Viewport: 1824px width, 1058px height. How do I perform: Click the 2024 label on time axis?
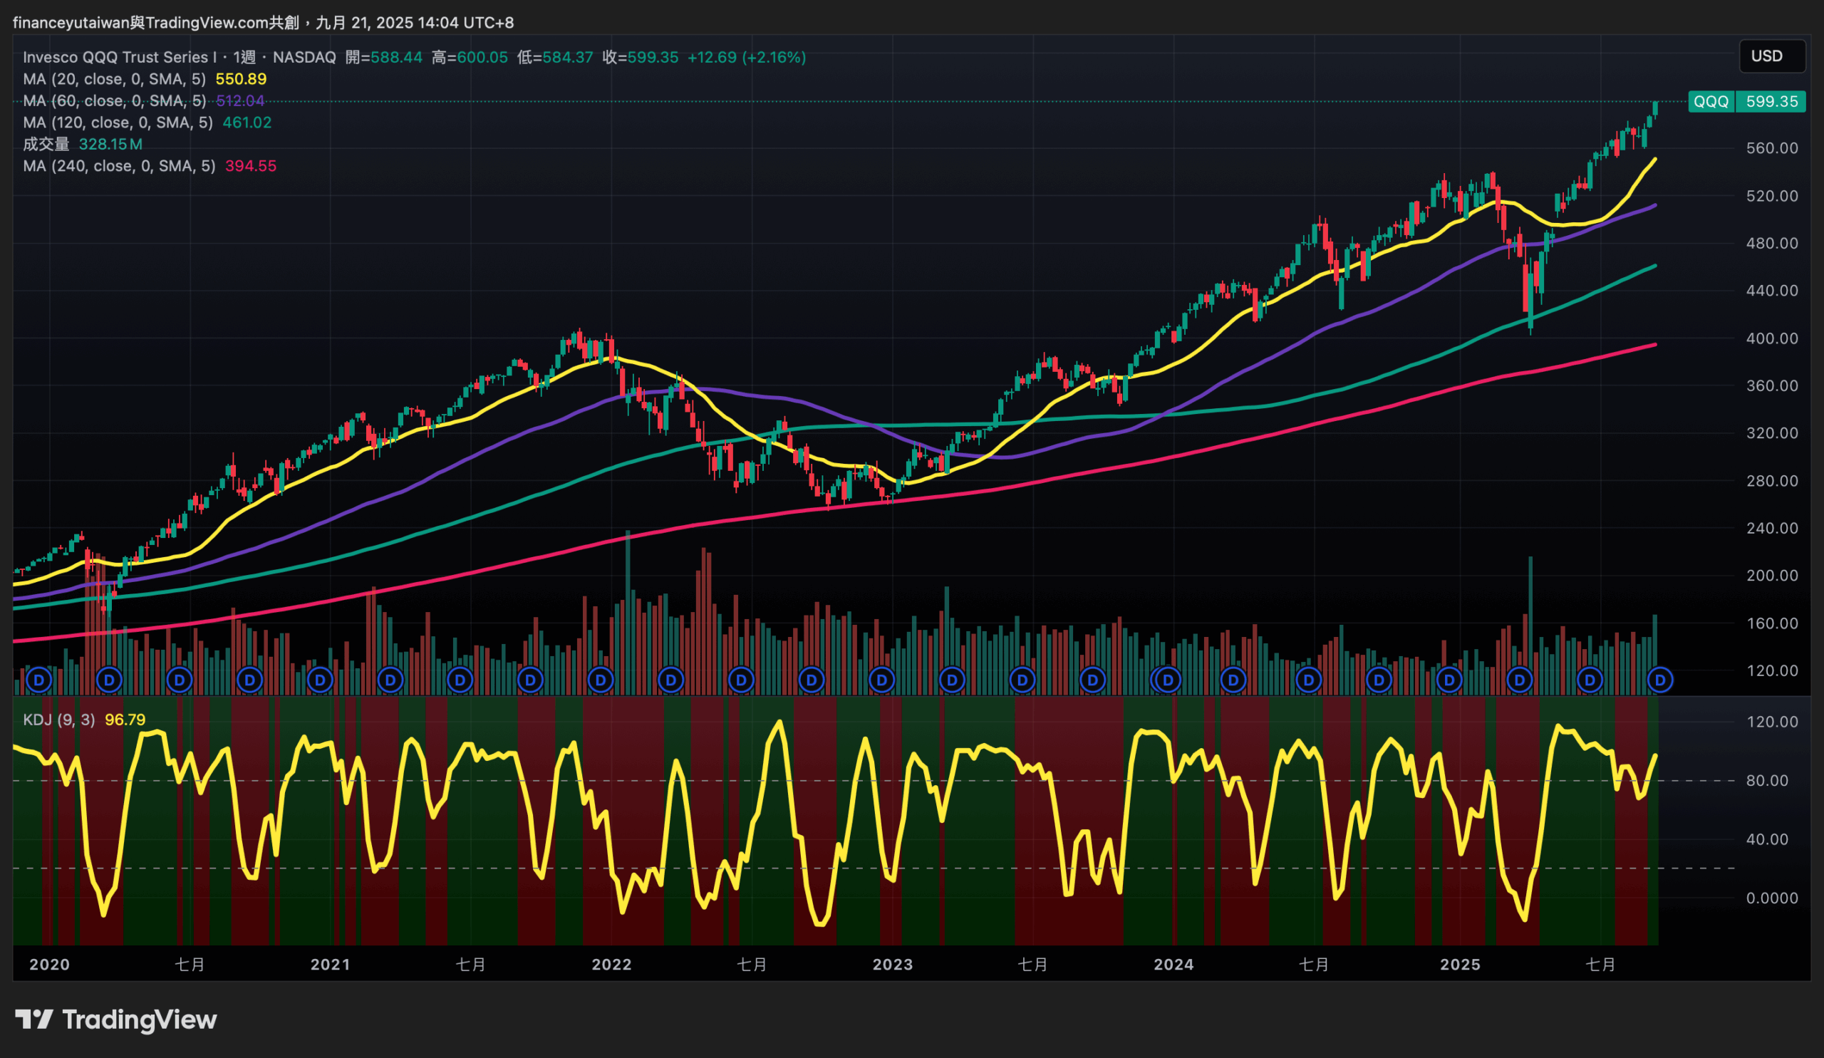click(1173, 965)
